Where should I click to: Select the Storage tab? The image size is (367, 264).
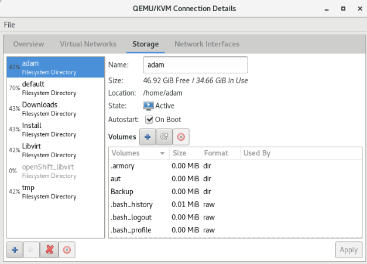tap(145, 44)
